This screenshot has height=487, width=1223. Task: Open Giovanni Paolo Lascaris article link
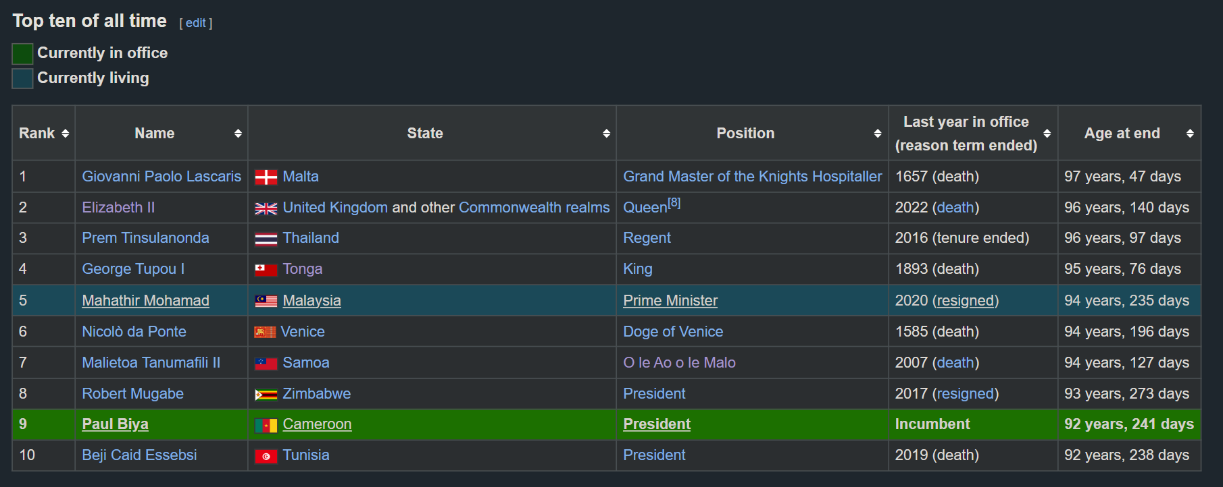tap(161, 177)
